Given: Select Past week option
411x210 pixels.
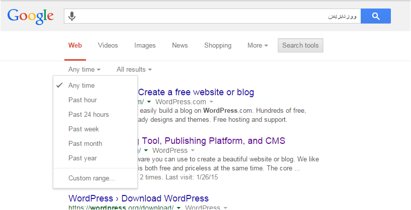Looking at the screenshot, I should pyautogui.click(x=95, y=129).
